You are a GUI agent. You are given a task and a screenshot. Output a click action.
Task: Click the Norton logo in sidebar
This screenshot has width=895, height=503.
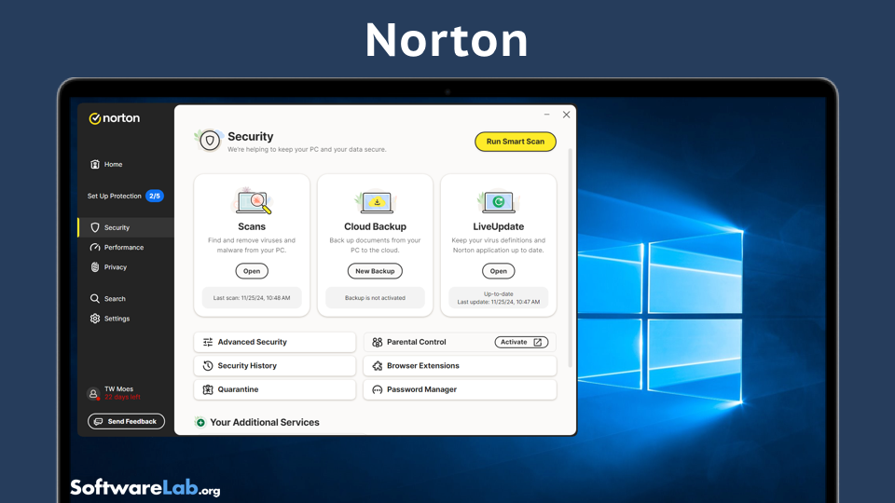click(x=114, y=118)
